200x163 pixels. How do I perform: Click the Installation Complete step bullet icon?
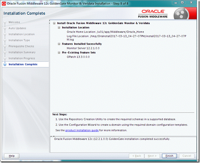click(x=5, y=64)
